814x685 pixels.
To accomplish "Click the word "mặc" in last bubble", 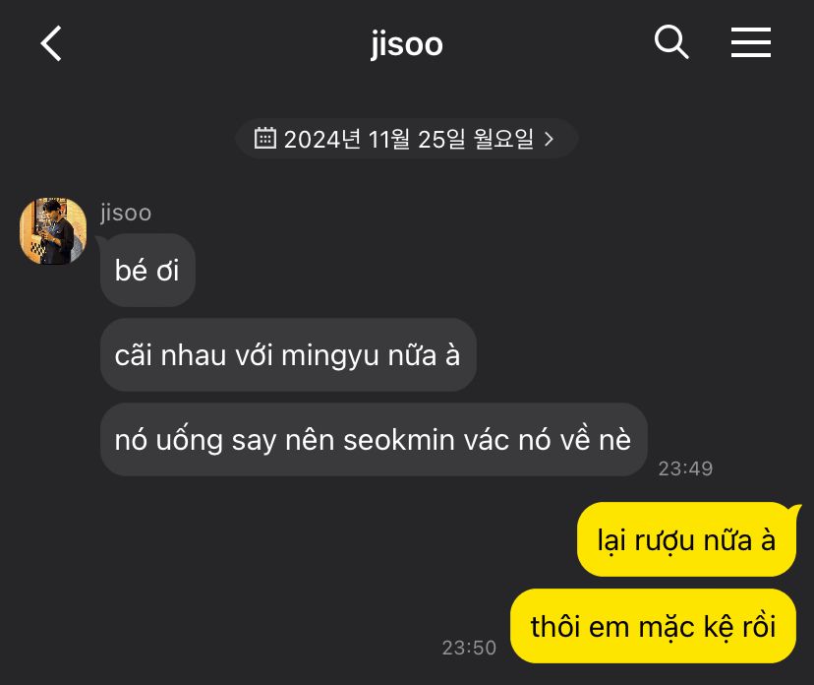I will (667, 627).
